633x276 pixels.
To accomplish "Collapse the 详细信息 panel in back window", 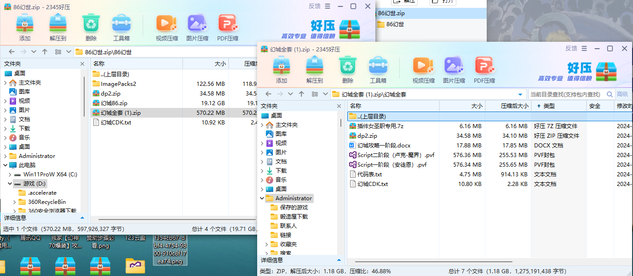I will tap(82, 218).
